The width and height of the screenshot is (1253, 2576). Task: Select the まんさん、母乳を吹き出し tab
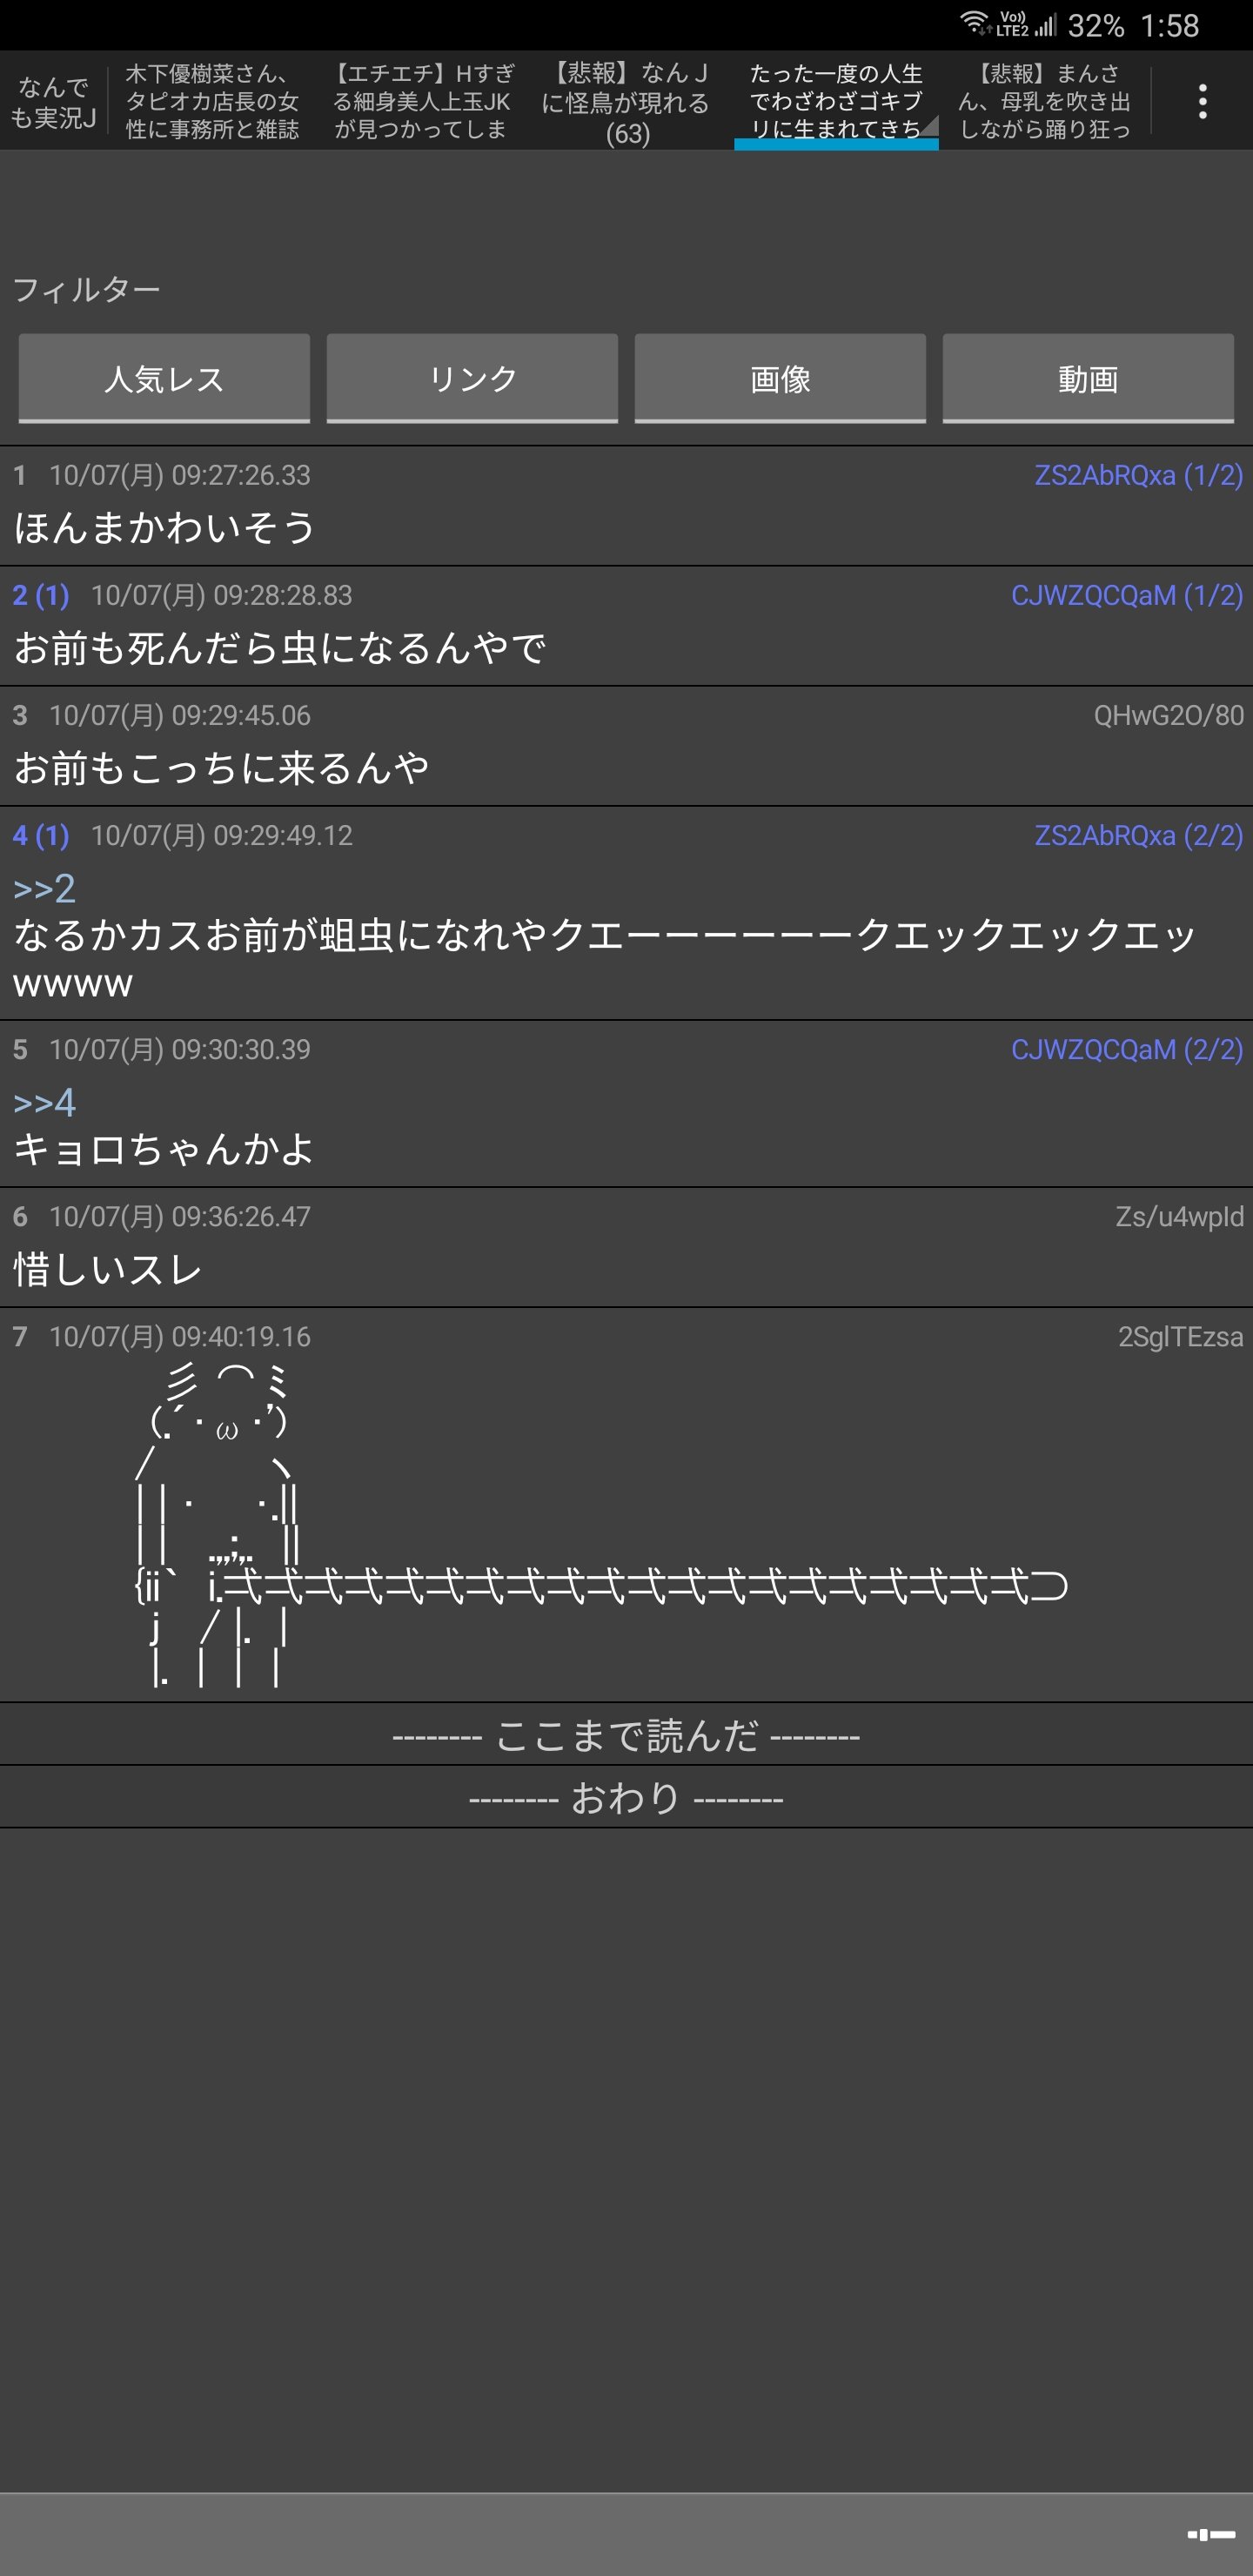click(x=1044, y=102)
